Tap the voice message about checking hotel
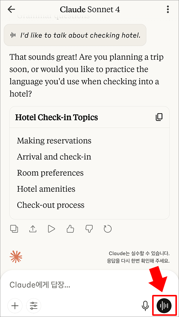179x317 pixels. click(75, 35)
